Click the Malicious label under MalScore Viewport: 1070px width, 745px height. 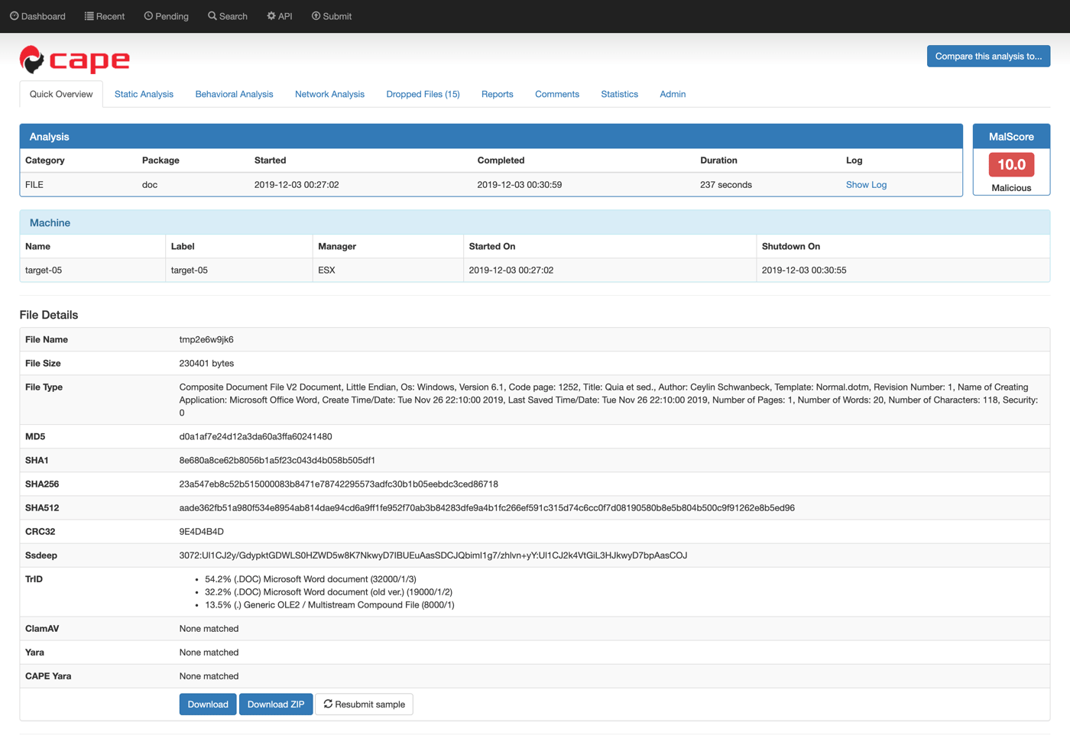tap(1011, 188)
